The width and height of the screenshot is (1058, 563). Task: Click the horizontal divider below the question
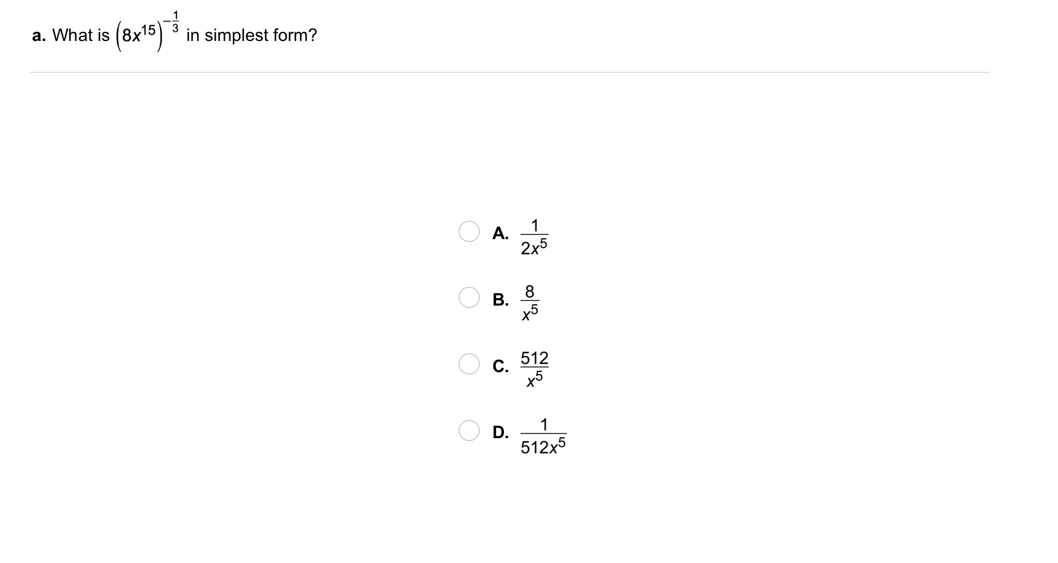point(509,72)
